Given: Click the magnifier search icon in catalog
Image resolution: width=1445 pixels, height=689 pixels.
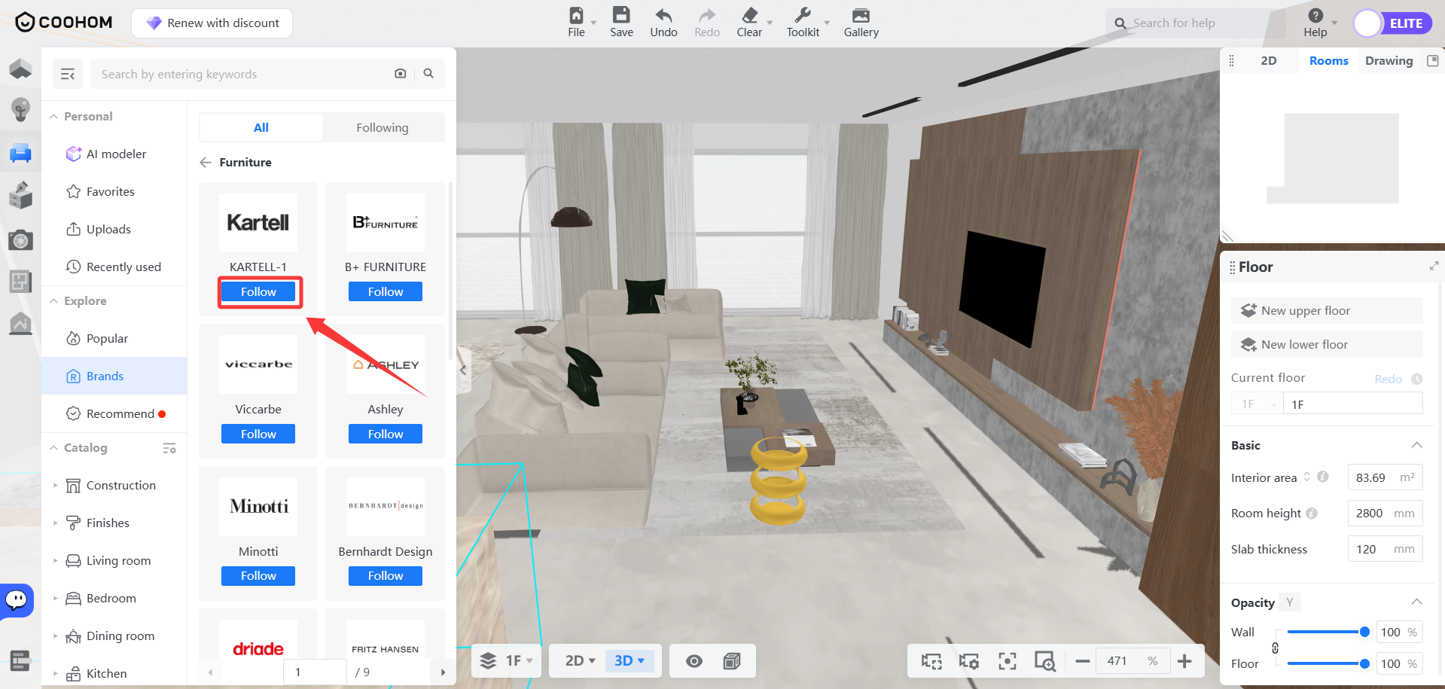Looking at the screenshot, I should pyautogui.click(x=428, y=73).
